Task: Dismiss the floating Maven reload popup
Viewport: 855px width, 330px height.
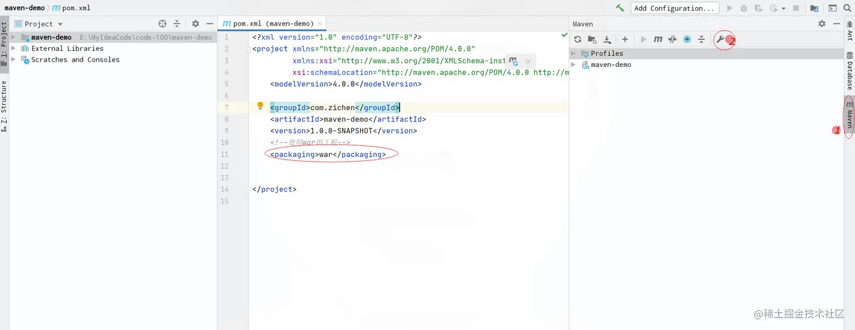Action: pyautogui.click(x=528, y=61)
